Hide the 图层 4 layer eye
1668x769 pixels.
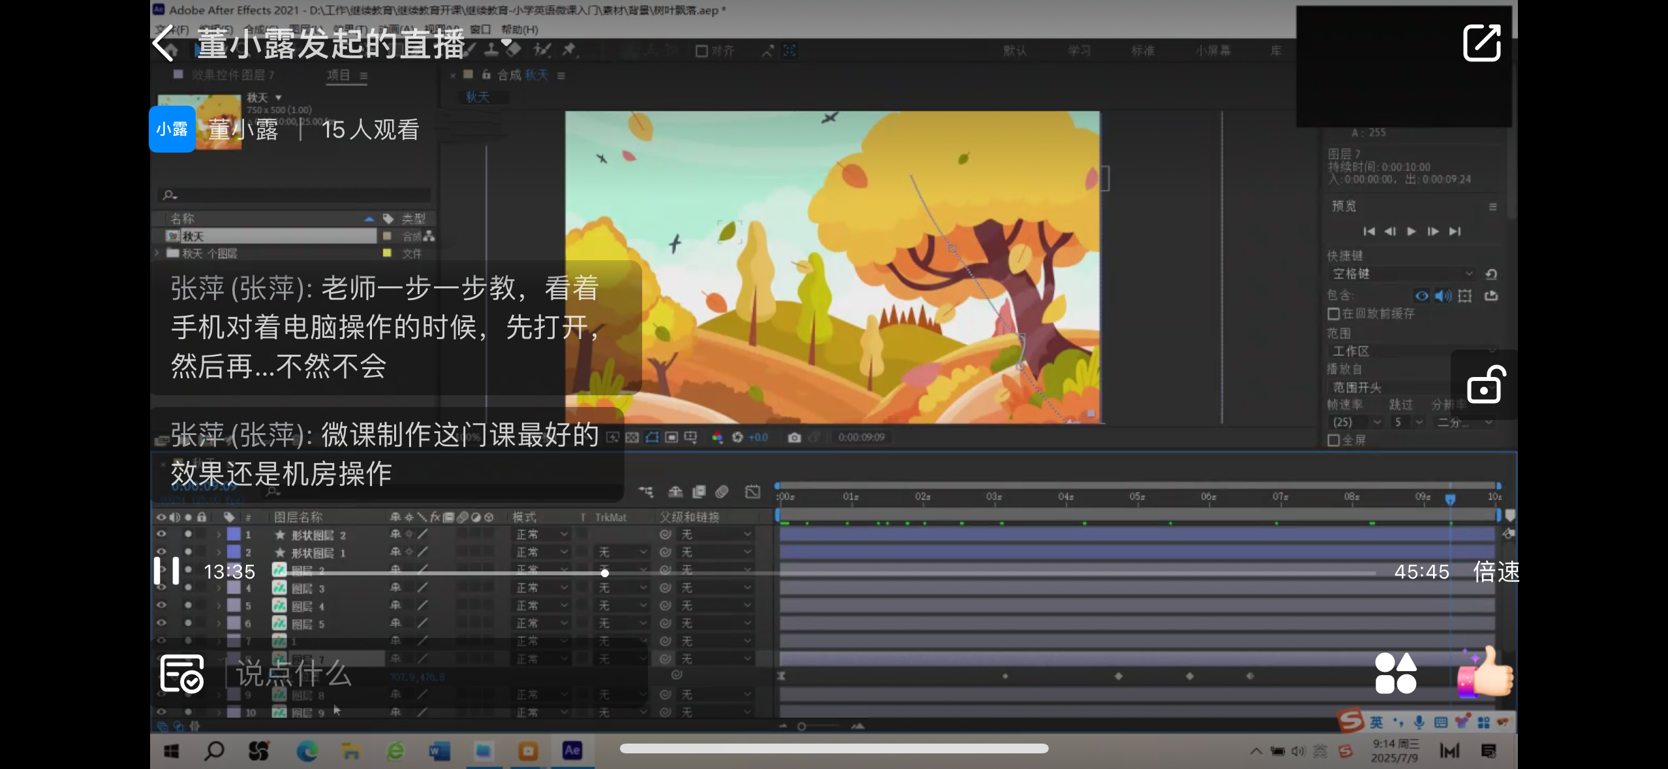(161, 605)
